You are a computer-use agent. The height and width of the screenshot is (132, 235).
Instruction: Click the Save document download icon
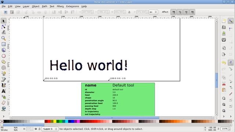(x=224, y=33)
